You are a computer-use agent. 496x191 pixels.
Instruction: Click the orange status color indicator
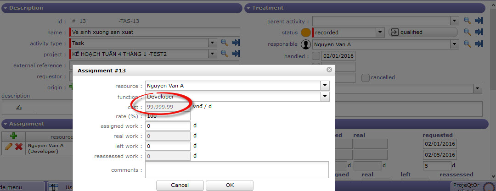[305, 32]
